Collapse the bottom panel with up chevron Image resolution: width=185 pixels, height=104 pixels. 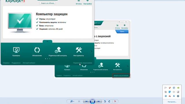47,42
